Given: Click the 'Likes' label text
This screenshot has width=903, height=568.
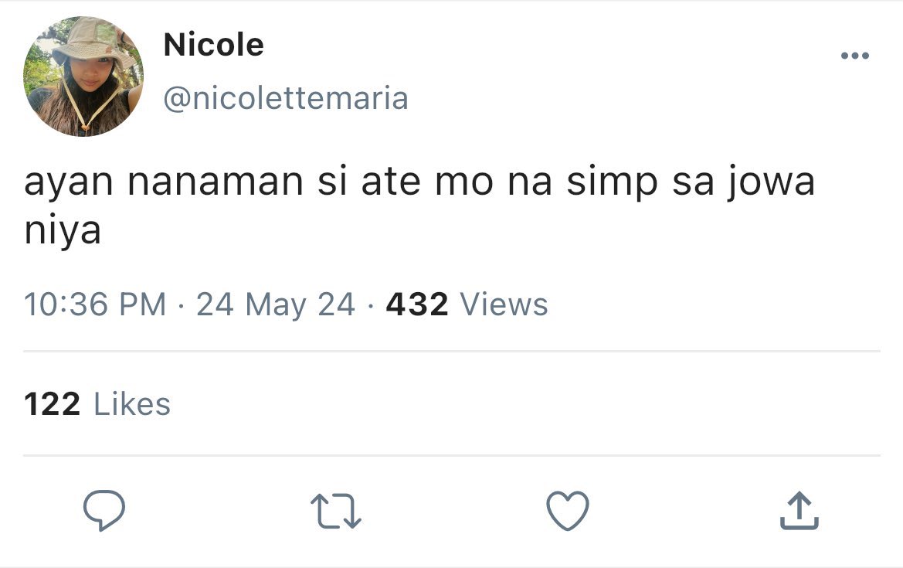Looking at the screenshot, I should 132,404.
